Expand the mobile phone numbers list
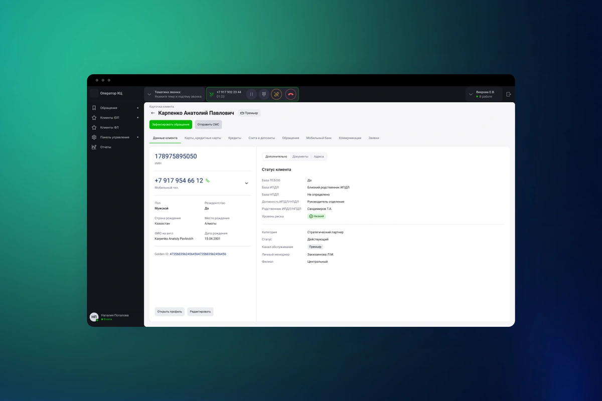 point(246,183)
